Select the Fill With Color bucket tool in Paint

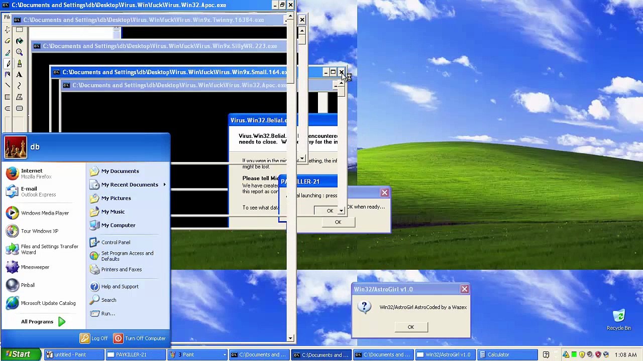[x=20, y=41]
